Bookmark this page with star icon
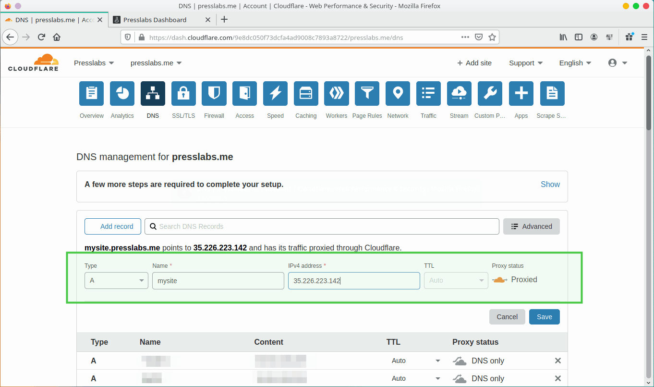Screen dimensions: 654x387 [492, 37]
